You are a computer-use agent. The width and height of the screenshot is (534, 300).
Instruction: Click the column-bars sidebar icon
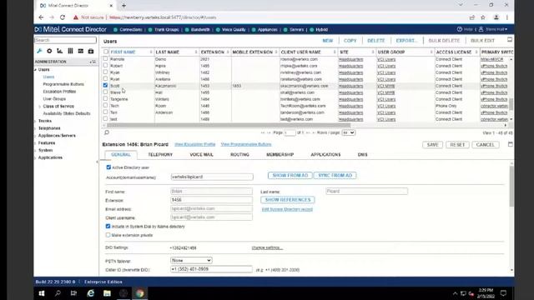(70, 51)
